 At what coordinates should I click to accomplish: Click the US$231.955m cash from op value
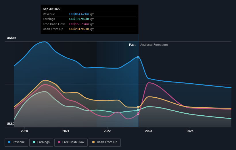tap(79, 29)
